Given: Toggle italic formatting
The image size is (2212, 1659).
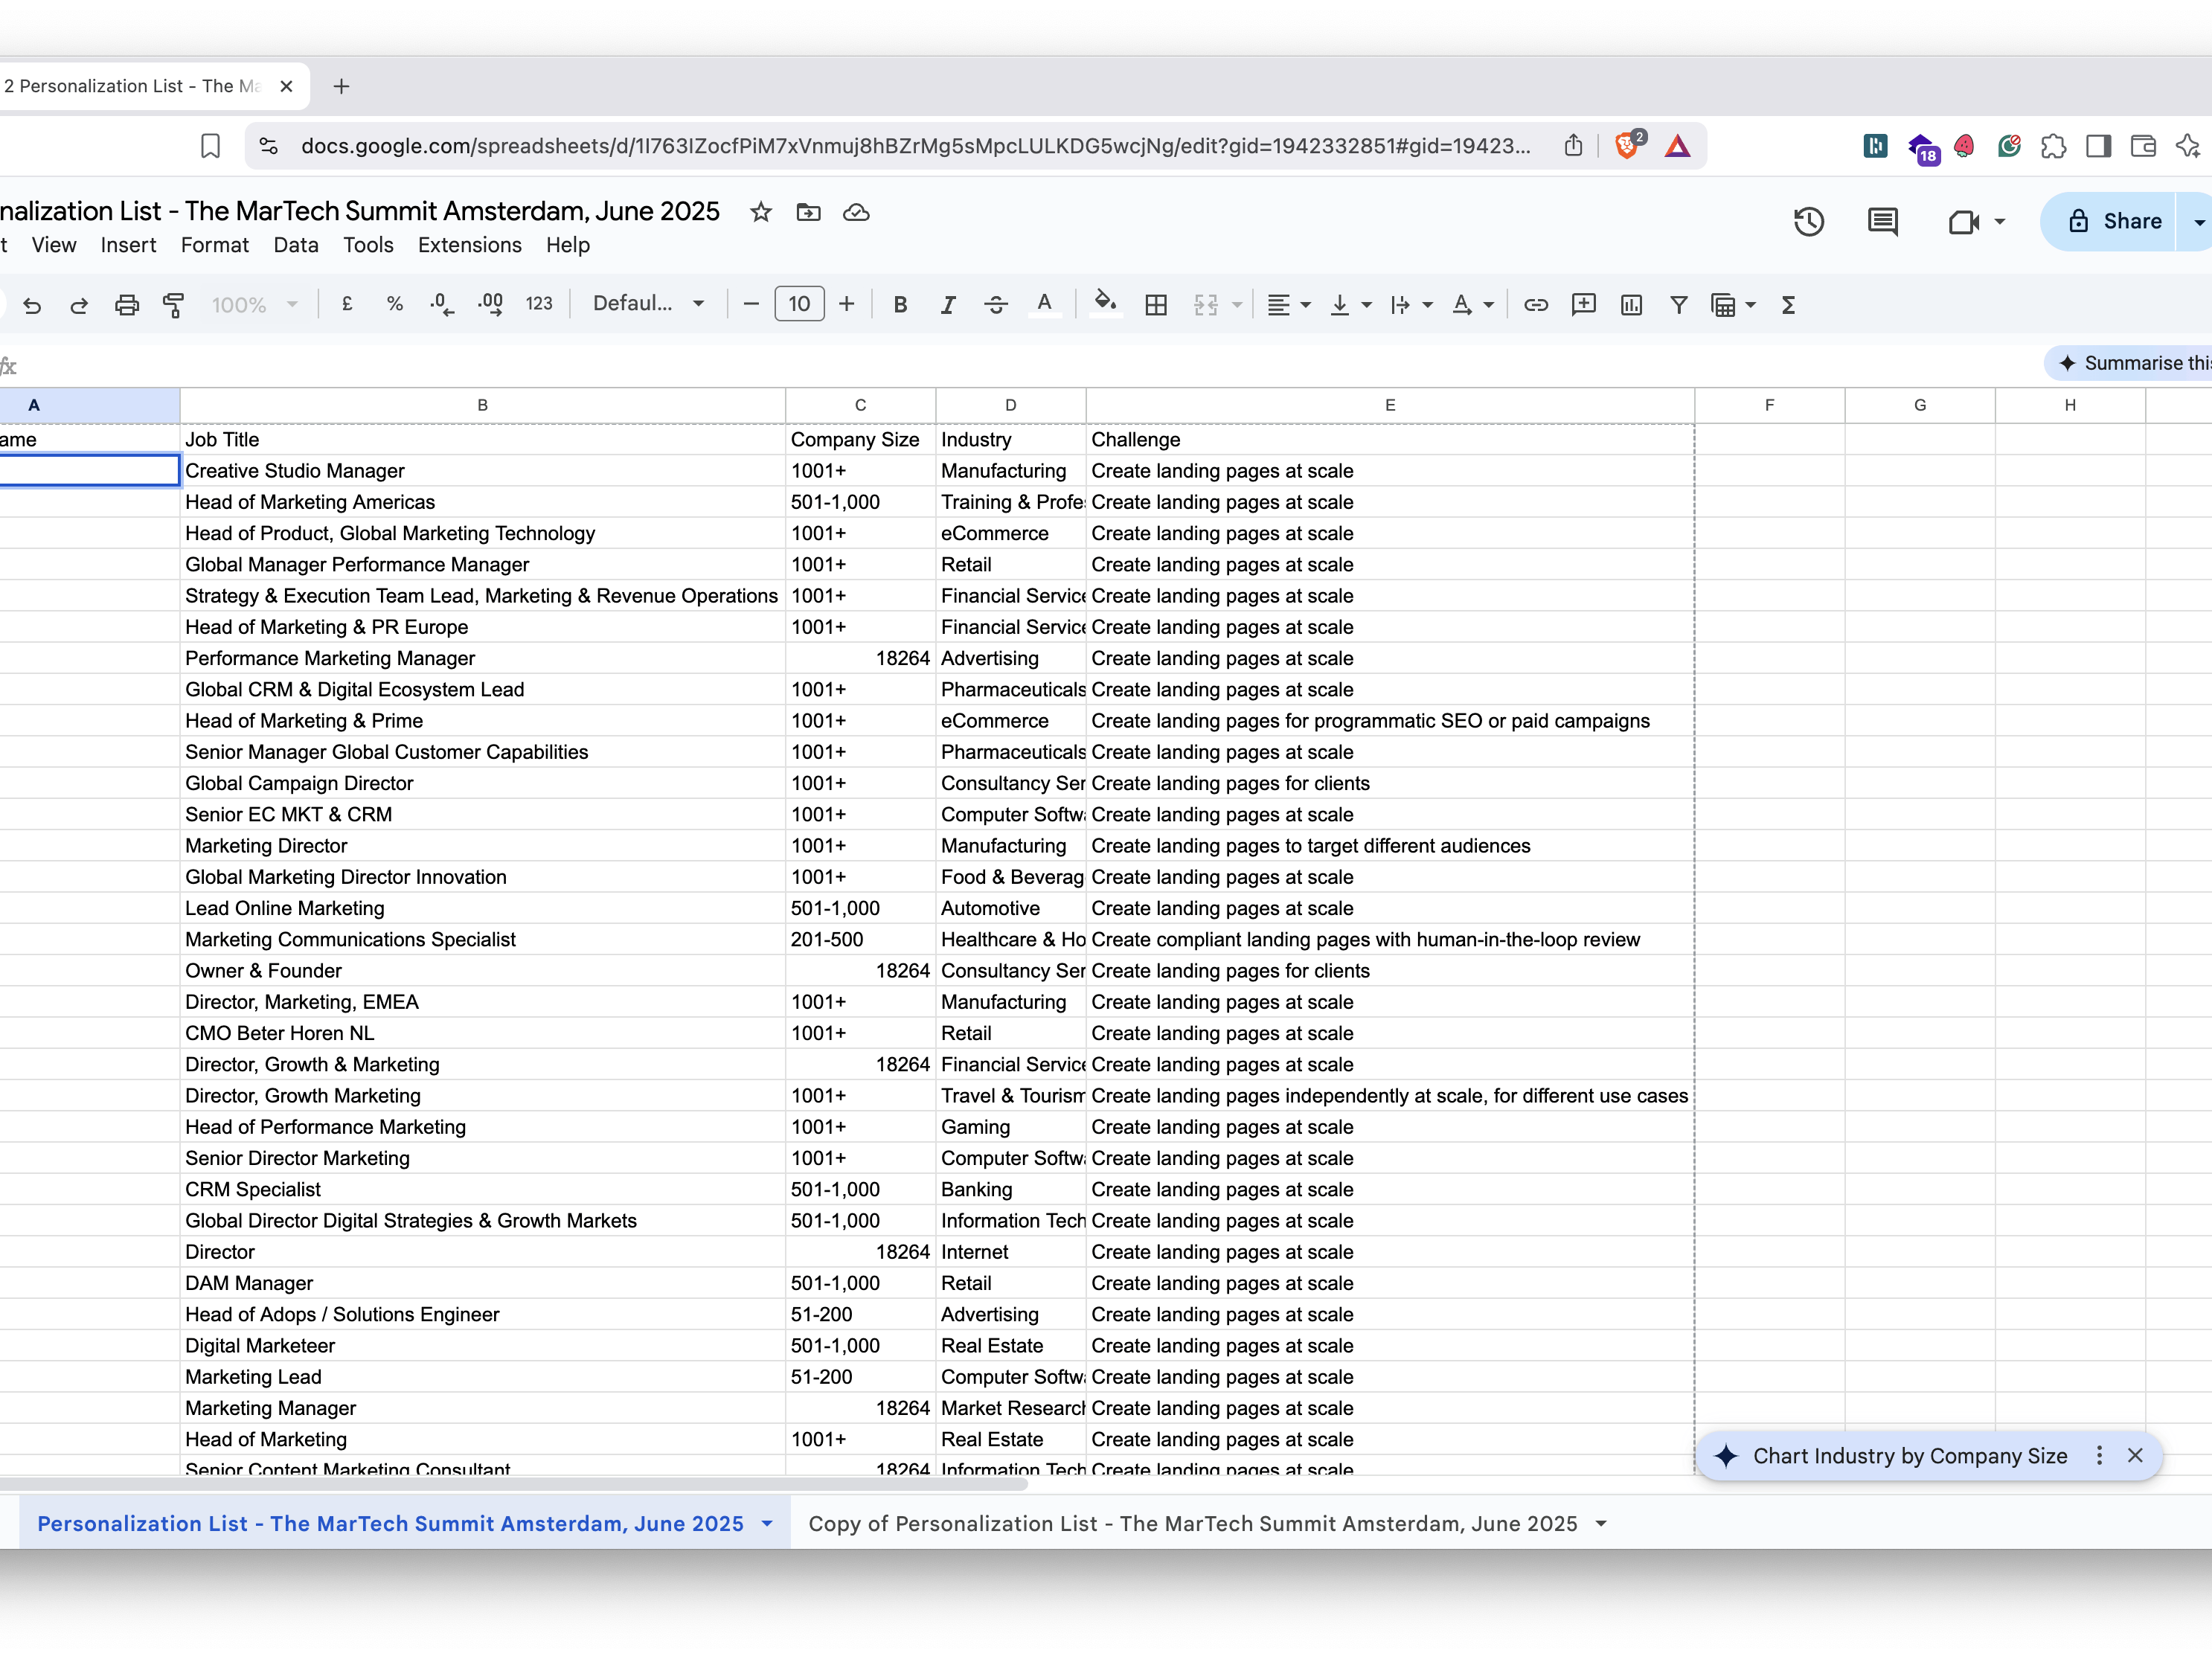Looking at the screenshot, I should click(x=948, y=305).
